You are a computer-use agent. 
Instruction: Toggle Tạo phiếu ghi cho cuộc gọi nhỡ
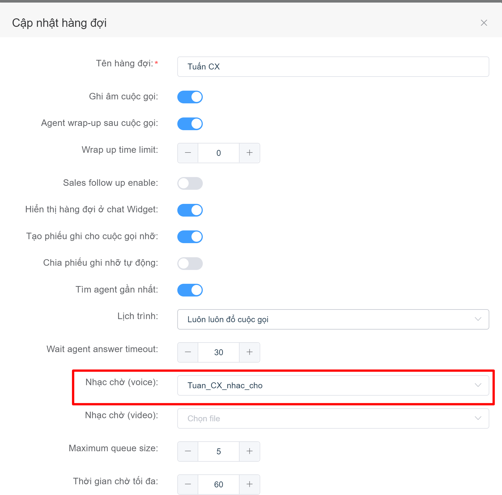coord(190,237)
